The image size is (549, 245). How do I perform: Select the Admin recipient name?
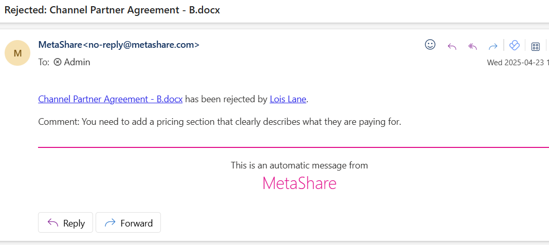(77, 62)
